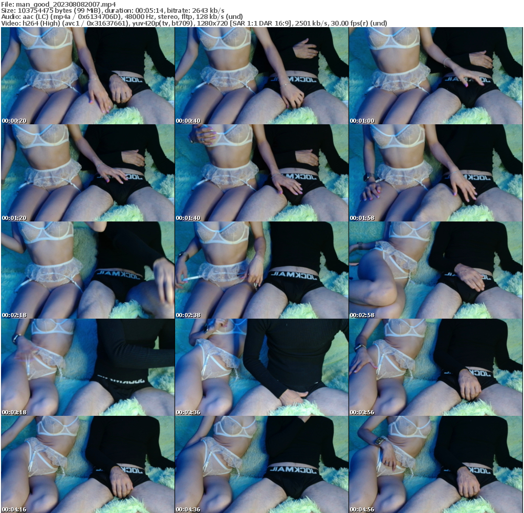This screenshot has height=513, width=524.
Task: Open the thumbnail at timestamp 00:03:18
Action: coord(87,366)
